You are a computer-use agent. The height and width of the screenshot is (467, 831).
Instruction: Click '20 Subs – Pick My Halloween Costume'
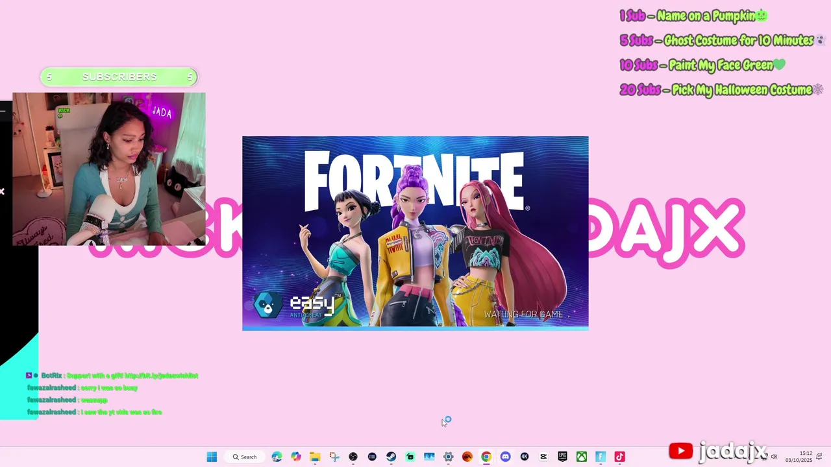721,90
